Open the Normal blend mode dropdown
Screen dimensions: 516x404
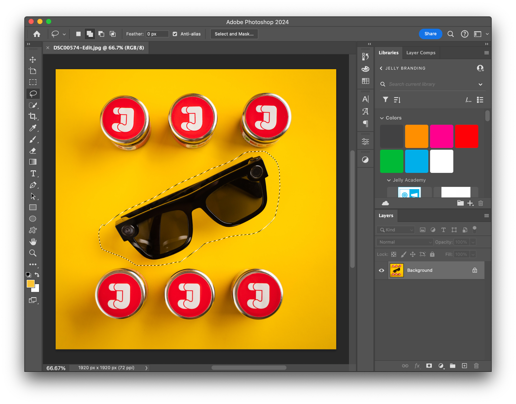click(405, 242)
